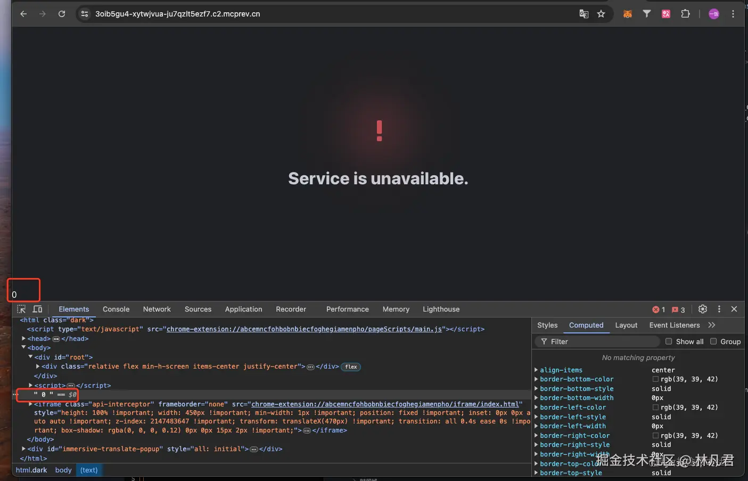Show more sidebar tabs with double chevron
748x481 pixels.
[x=712, y=325]
